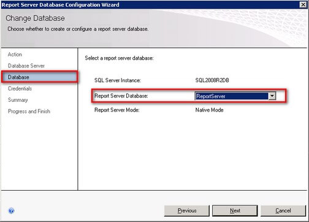Close the Configuration Wizard window

click(x=303, y=4)
